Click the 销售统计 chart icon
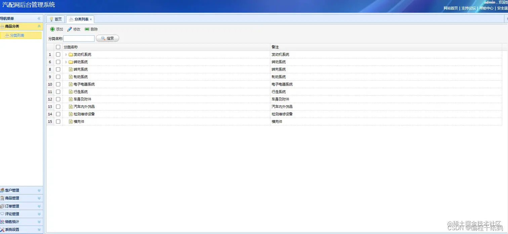The image size is (508, 234). (2, 222)
